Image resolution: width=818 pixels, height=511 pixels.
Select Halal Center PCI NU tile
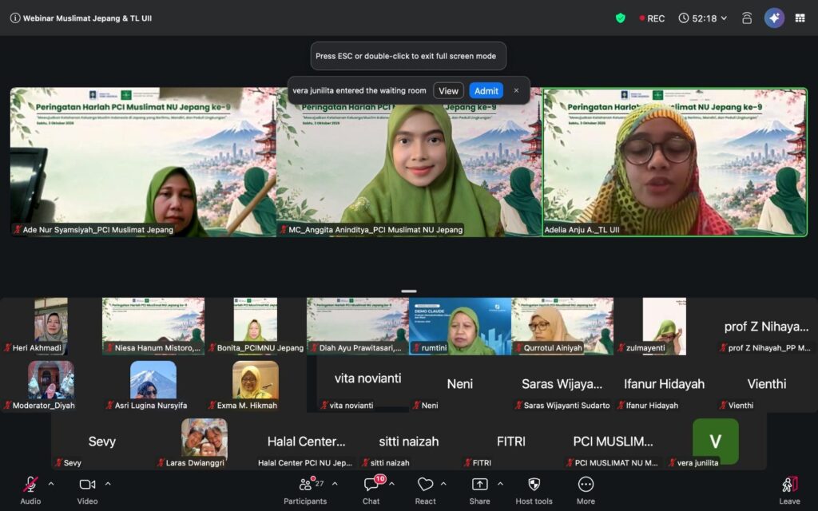pos(307,442)
